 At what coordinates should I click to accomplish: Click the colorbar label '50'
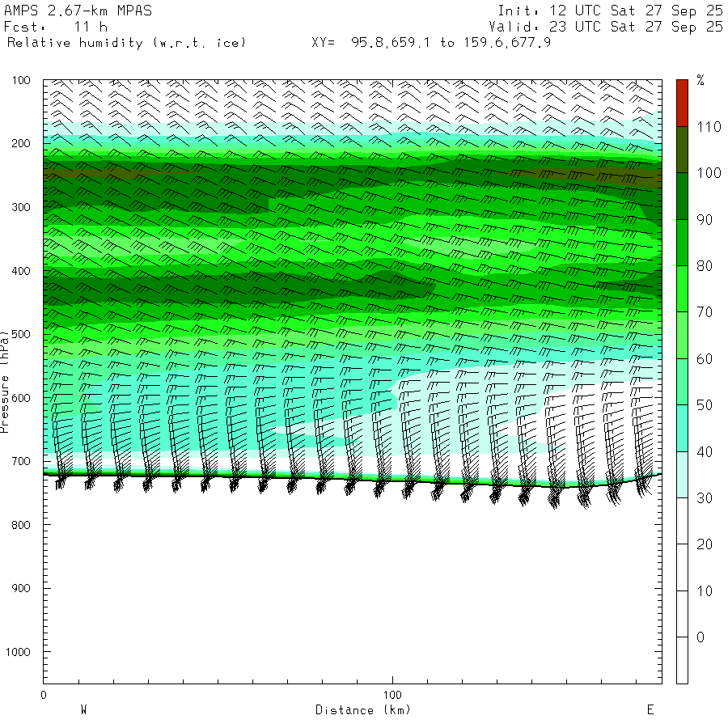pyautogui.click(x=705, y=405)
